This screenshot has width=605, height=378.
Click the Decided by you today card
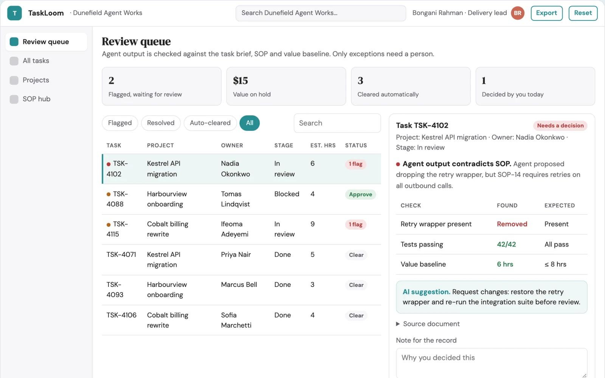pos(535,86)
